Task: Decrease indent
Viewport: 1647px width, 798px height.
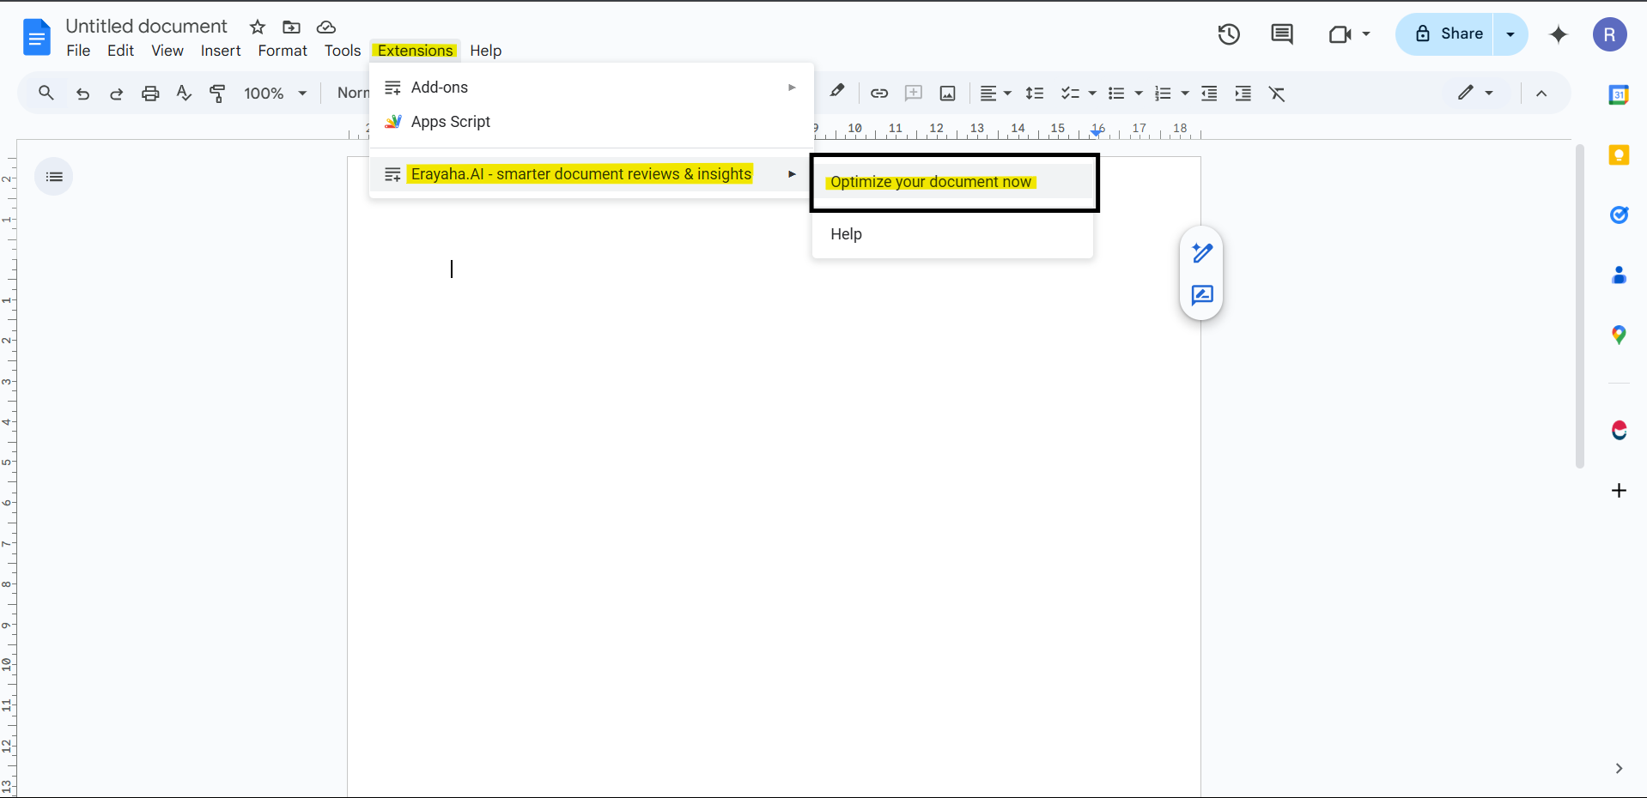Action: [1209, 94]
